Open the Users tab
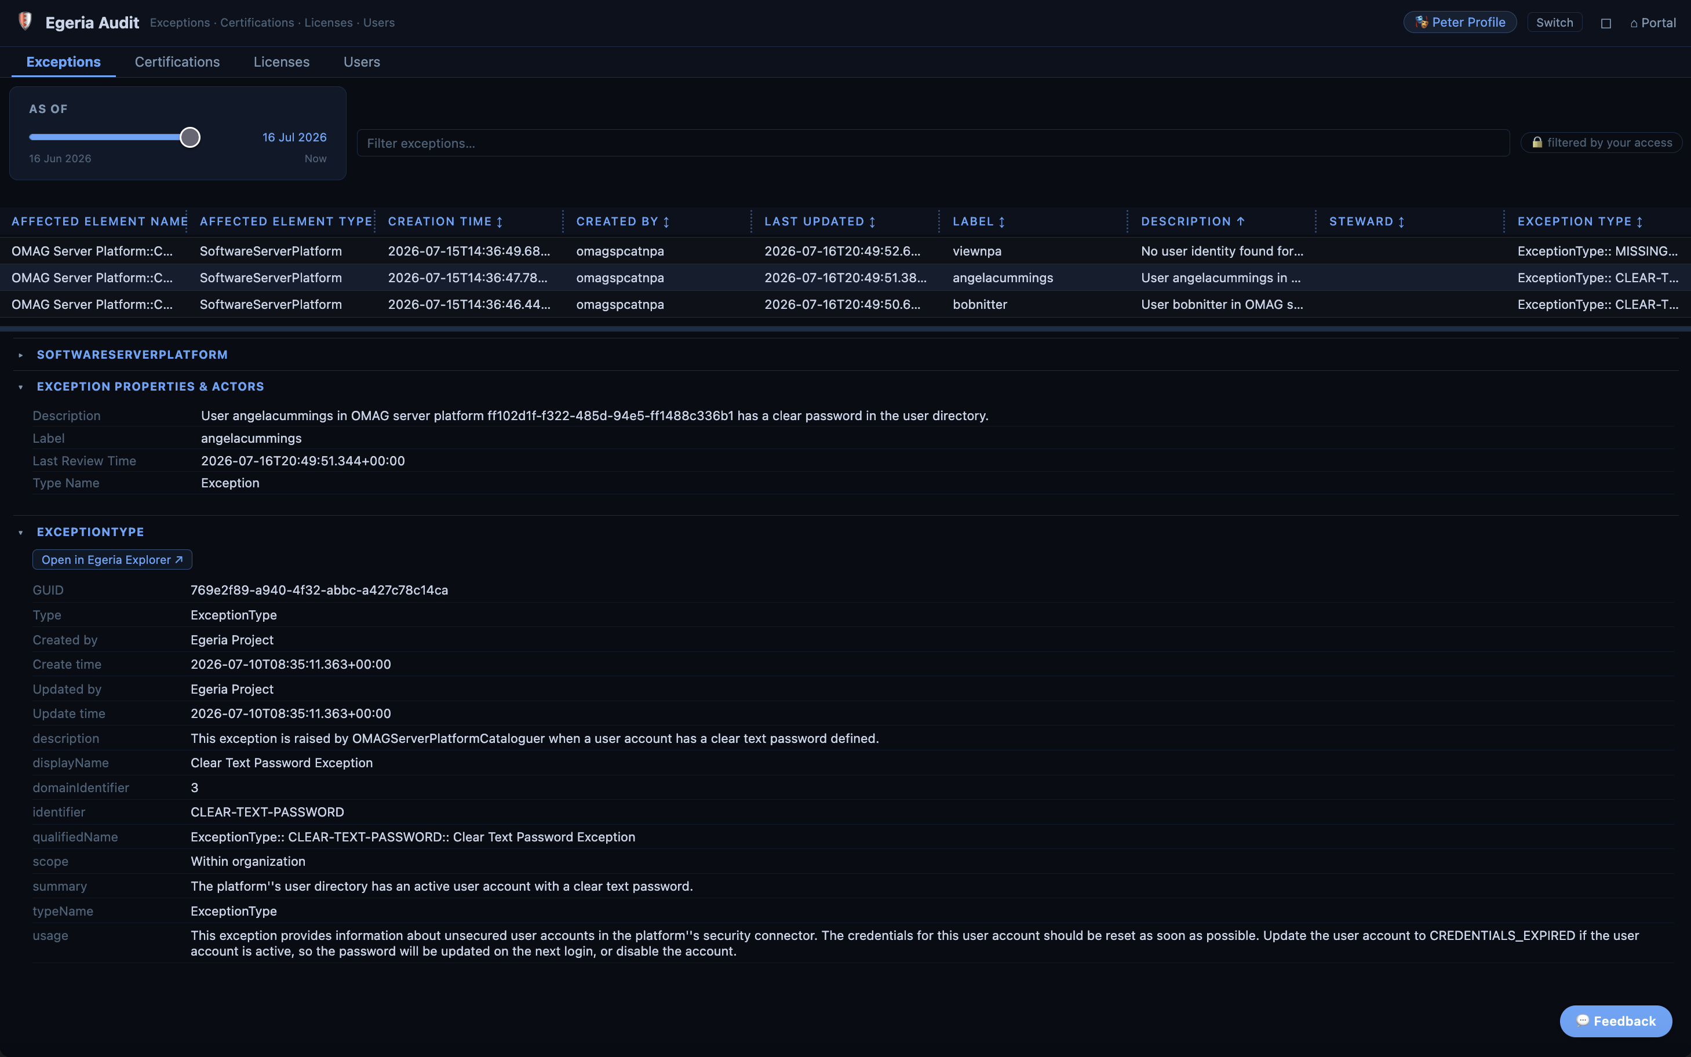The height and width of the screenshot is (1057, 1691). tap(362, 62)
